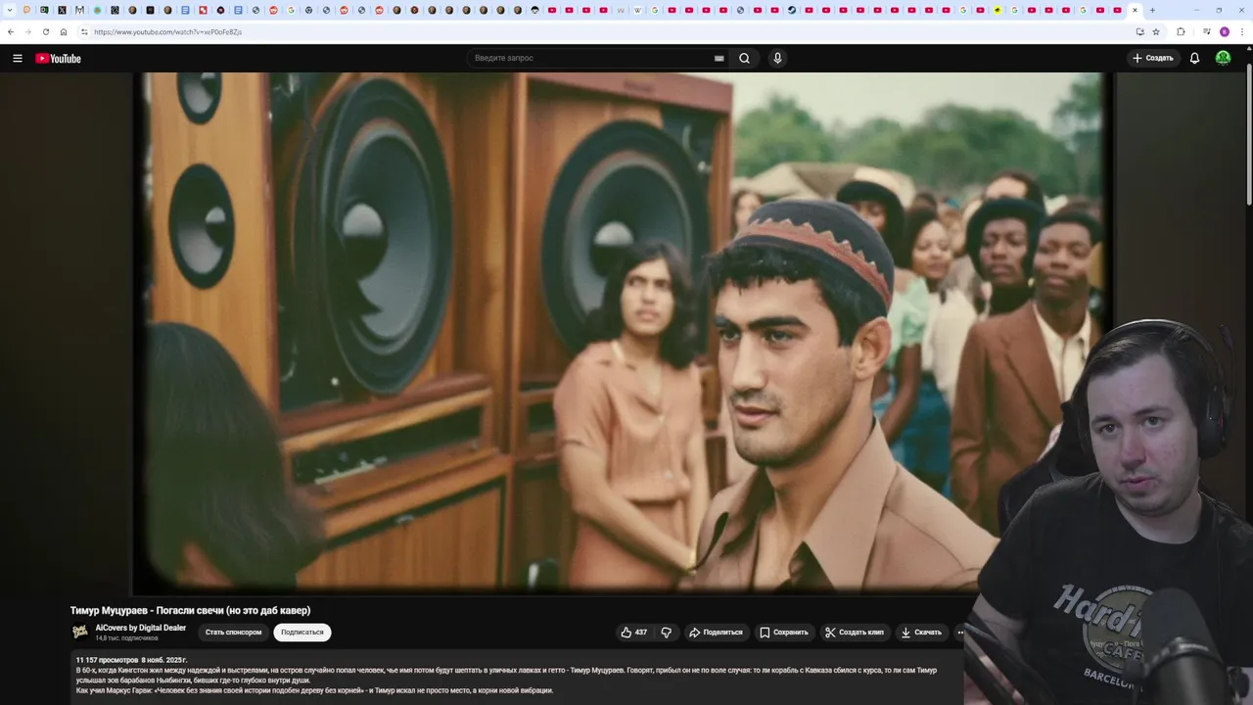View site information icon in address bar

pyautogui.click(x=84, y=31)
